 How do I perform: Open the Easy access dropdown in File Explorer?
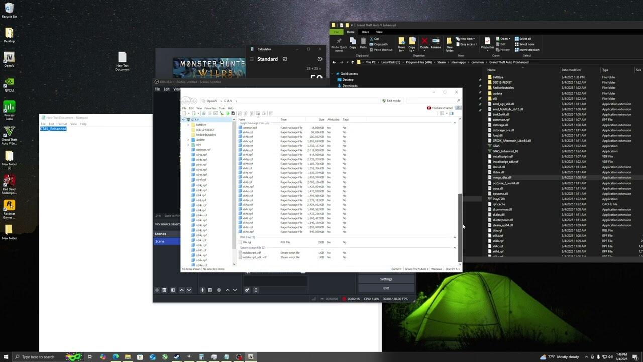click(x=466, y=44)
